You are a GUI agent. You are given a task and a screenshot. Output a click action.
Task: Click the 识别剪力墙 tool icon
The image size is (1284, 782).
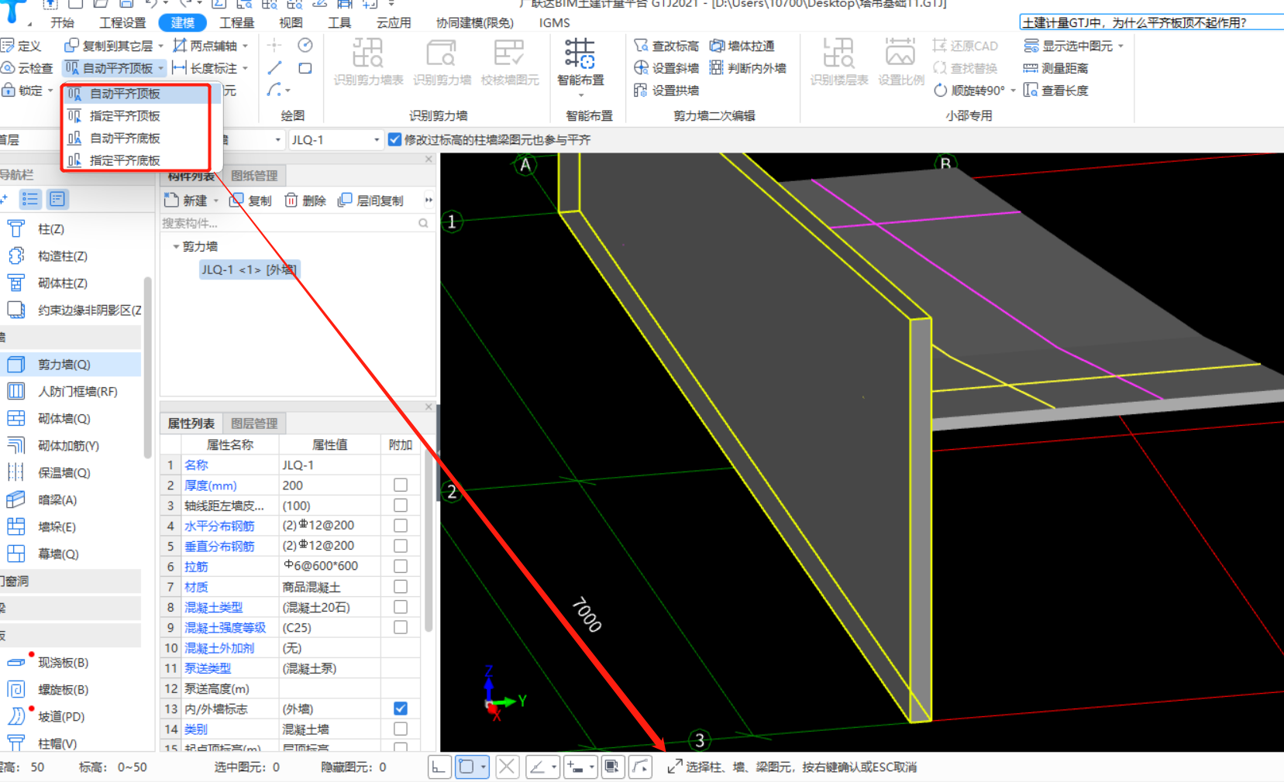click(442, 62)
